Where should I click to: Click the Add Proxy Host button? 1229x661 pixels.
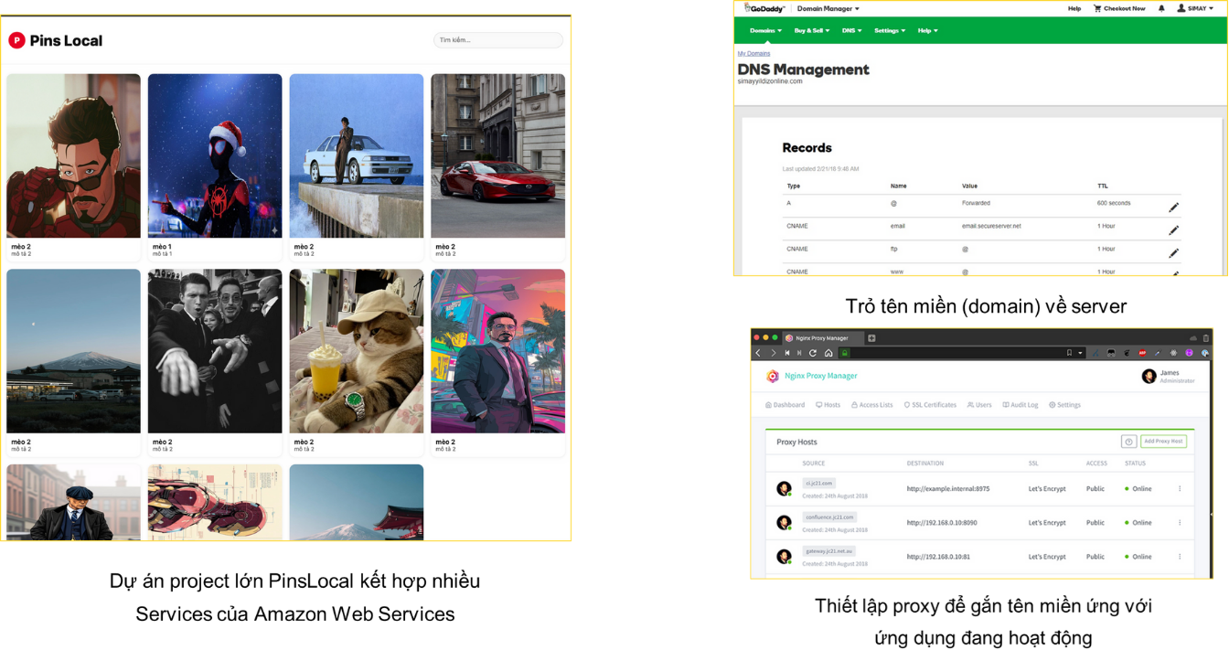click(x=1163, y=442)
